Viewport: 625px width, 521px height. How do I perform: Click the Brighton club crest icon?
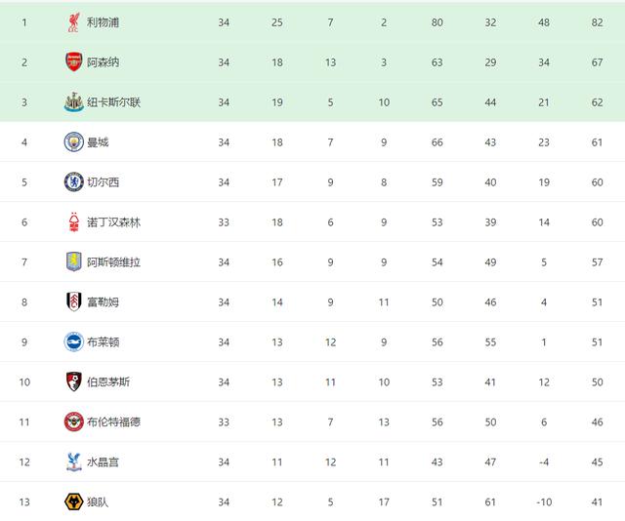tap(73, 341)
